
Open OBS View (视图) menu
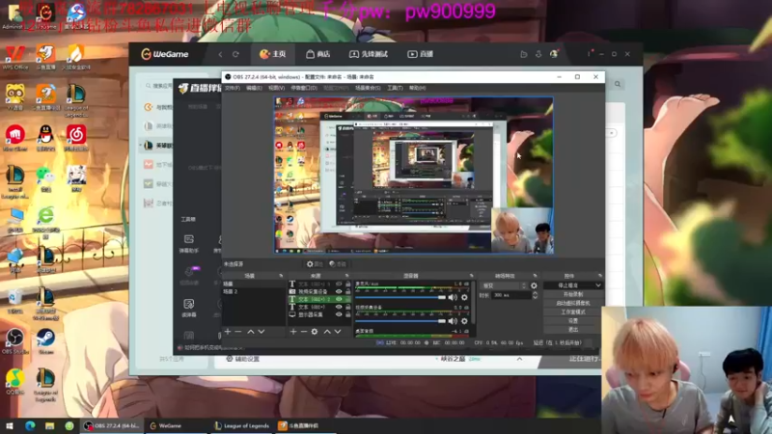pyautogui.click(x=276, y=88)
